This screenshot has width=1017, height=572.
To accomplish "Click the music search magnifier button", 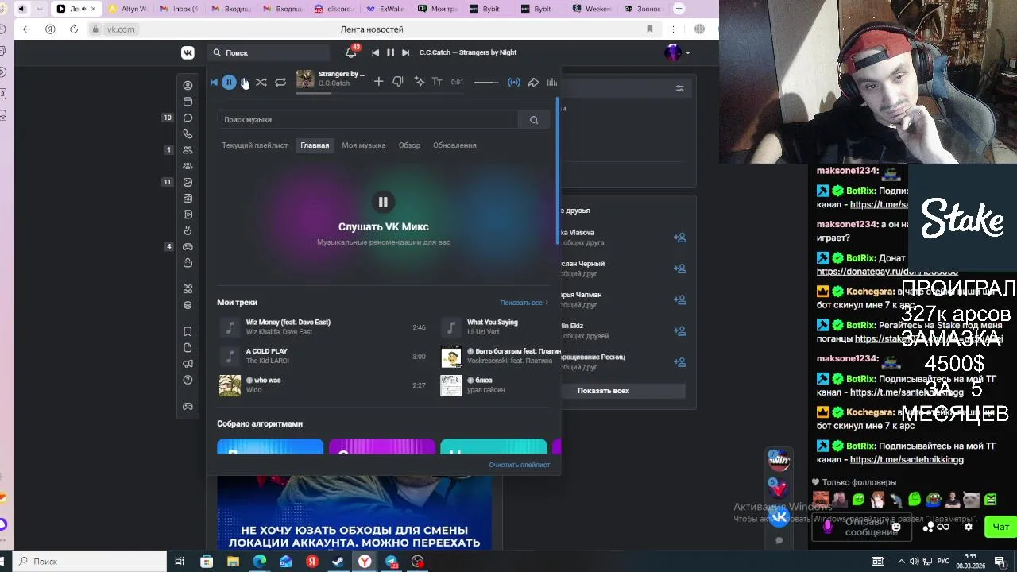I will pos(534,120).
